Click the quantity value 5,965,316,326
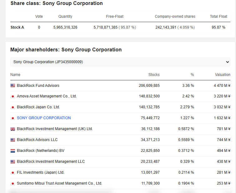 pos(65,27)
